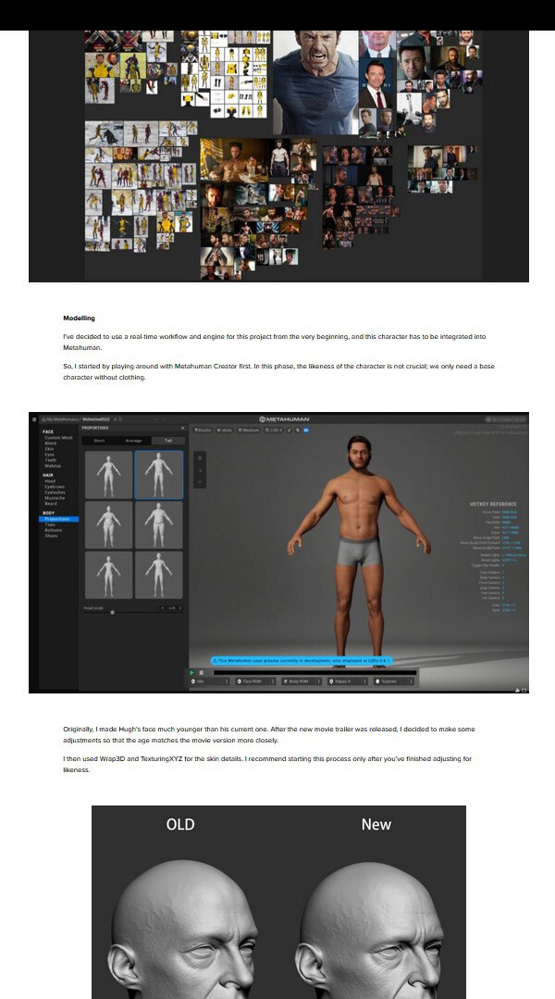
Task: Click the fullscreen icon at viewport corner
Action: pyautogui.click(x=524, y=690)
